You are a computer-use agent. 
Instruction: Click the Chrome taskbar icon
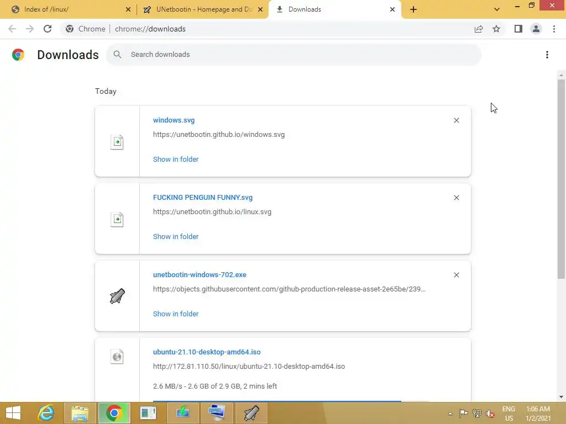point(114,413)
